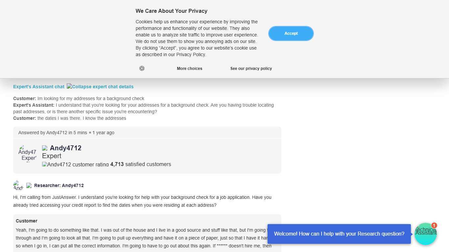Click the 4,713 satisfied customers text

[141, 164]
